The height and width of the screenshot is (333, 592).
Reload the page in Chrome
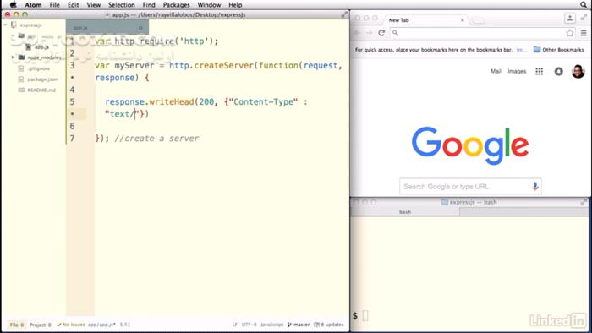tap(381, 33)
